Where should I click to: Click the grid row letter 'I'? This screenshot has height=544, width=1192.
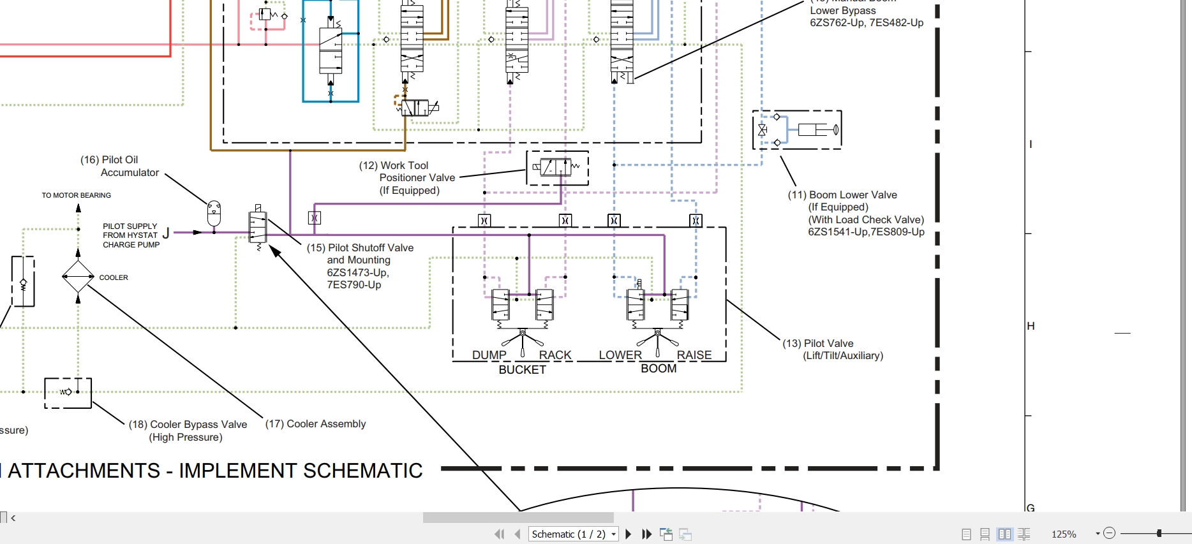pyautogui.click(x=1031, y=144)
